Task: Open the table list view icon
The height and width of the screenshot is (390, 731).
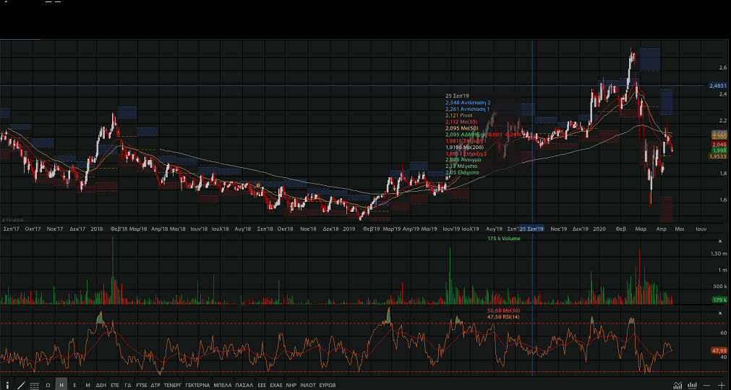Action: point(34,385)
